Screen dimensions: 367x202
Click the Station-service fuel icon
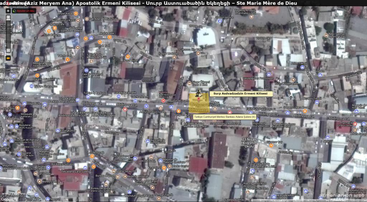(x=220, y=21)
